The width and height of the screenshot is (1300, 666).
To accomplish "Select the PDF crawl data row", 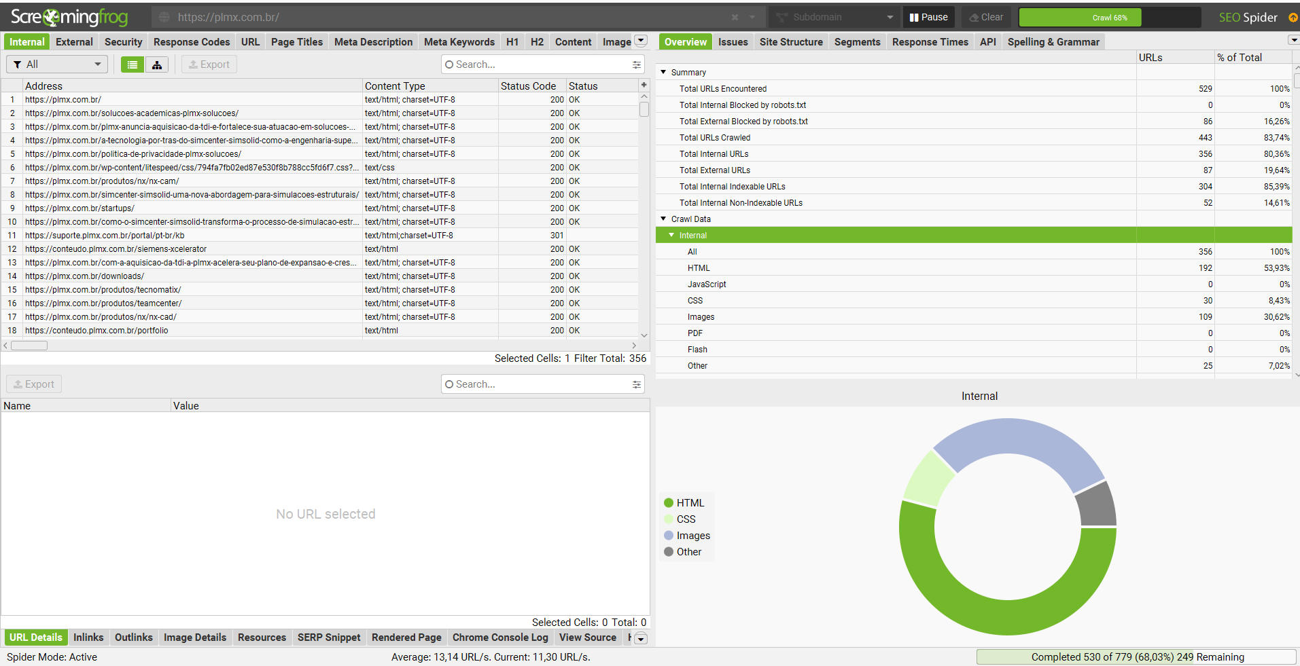I will pos(974,333).
